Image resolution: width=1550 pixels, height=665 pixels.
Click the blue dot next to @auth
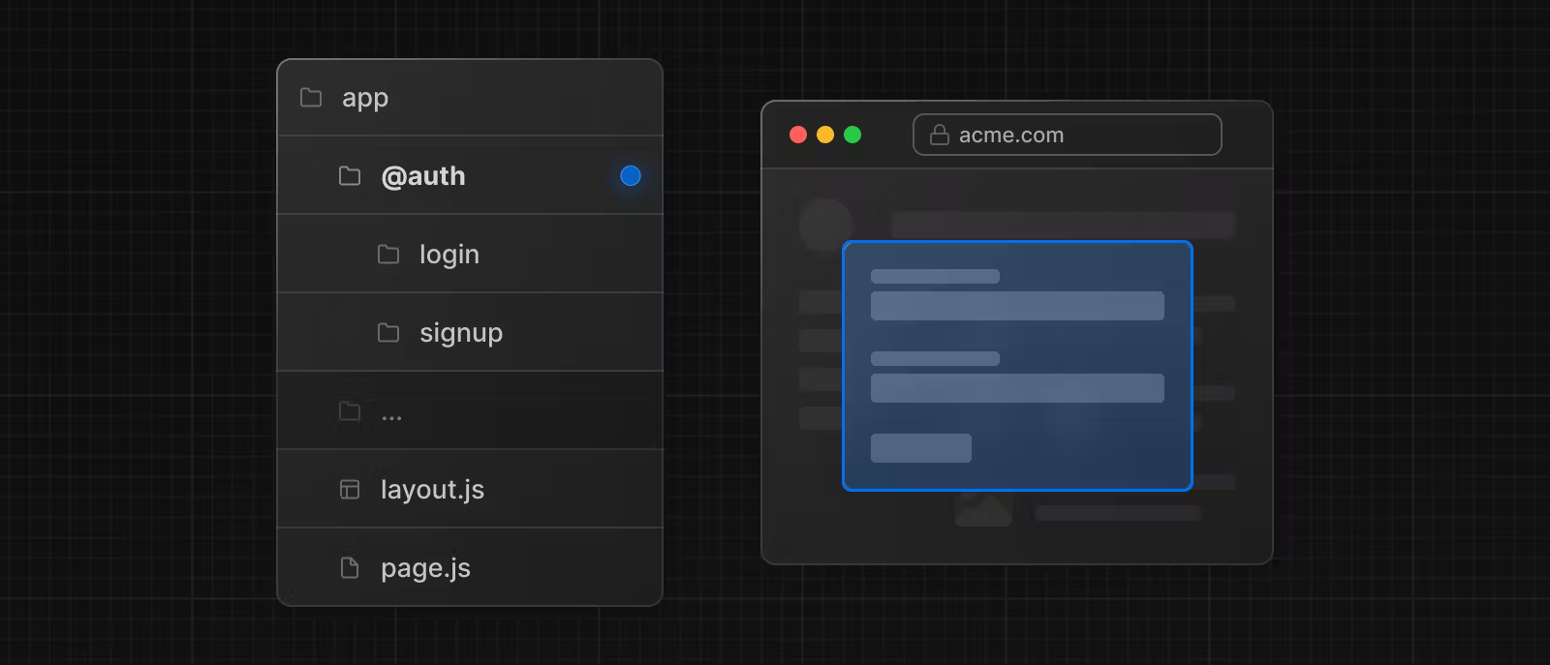pos(631,176)
